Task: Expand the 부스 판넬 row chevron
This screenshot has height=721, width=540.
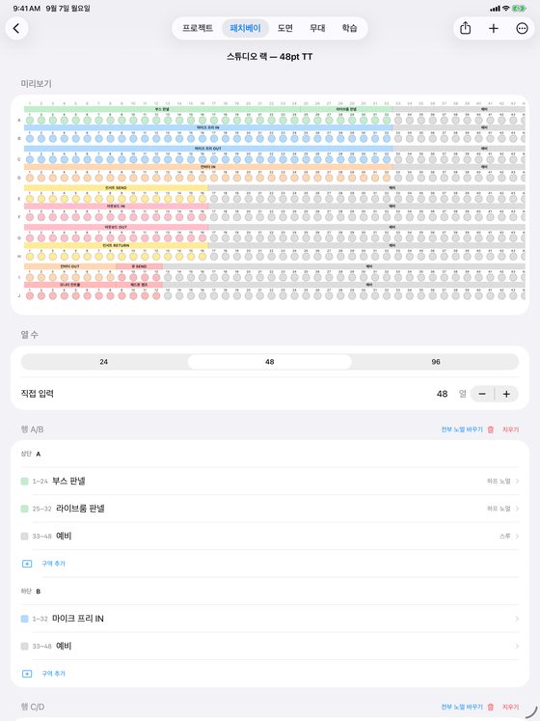Action: (x=517, y=481)
